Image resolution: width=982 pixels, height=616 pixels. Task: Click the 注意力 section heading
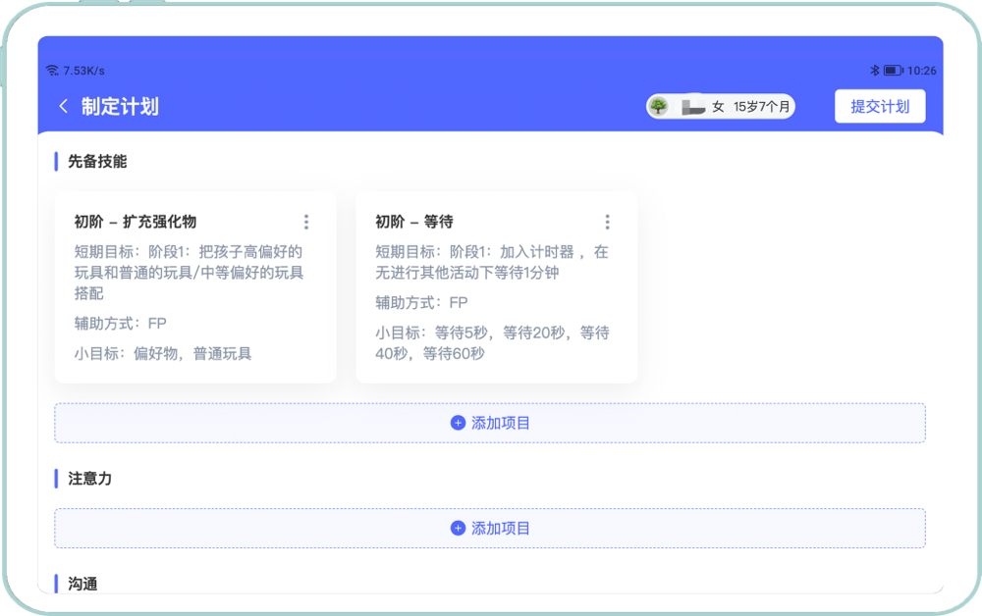[90, 479]
